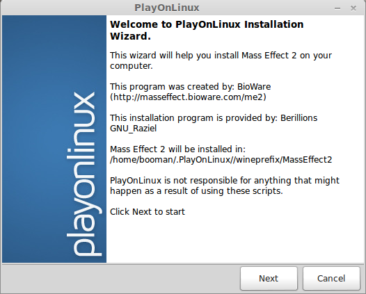This screenshot has width=366, height=294.
Task: Click the empty gray area left of Next
Action: click(x=120, y=279)
